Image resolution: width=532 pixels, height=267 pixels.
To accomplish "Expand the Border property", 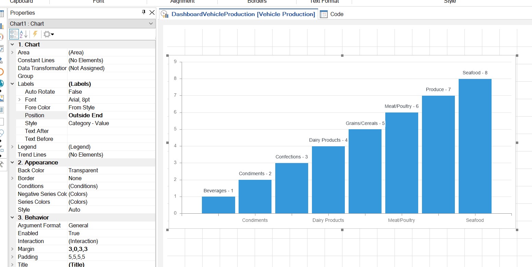I will coord(12,178).
